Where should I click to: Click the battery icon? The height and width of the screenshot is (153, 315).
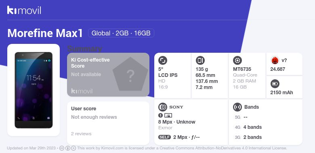pos(275,84)
